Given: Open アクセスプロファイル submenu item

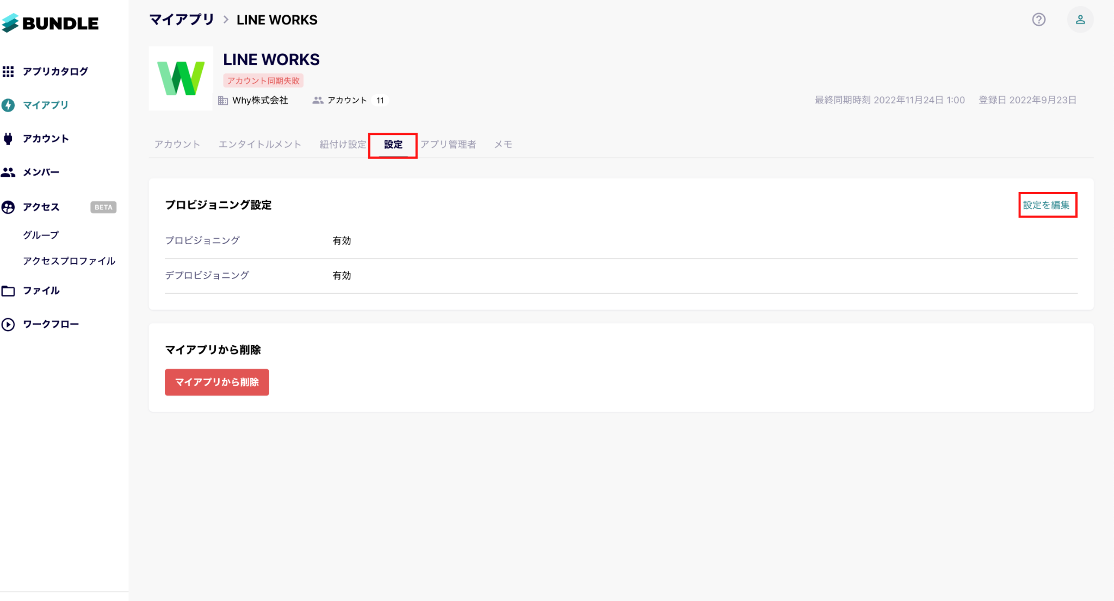Looking at the screenshot, I should click(69, 261).
